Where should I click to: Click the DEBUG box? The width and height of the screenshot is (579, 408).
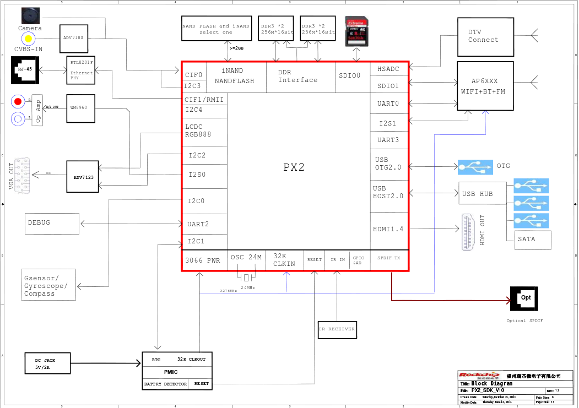pyautogui.click(x=52, y=224)
